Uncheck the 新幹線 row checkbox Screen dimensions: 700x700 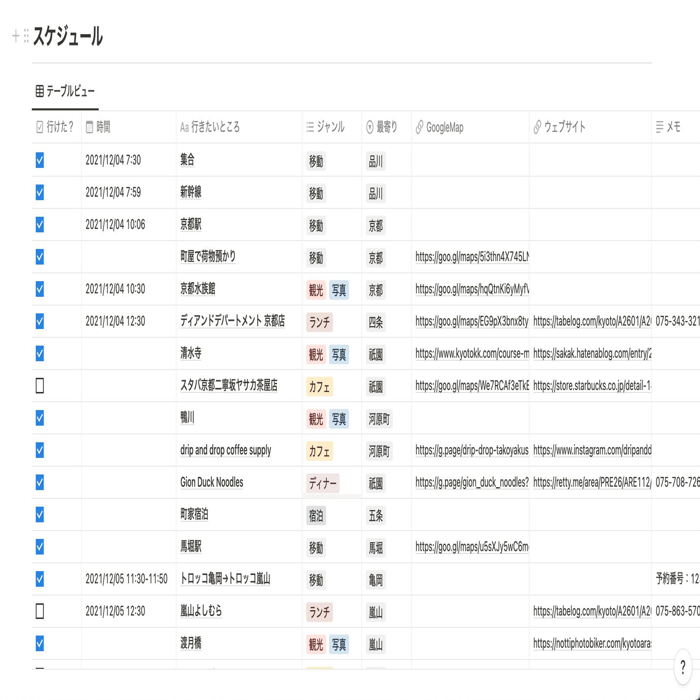(40, 192)
